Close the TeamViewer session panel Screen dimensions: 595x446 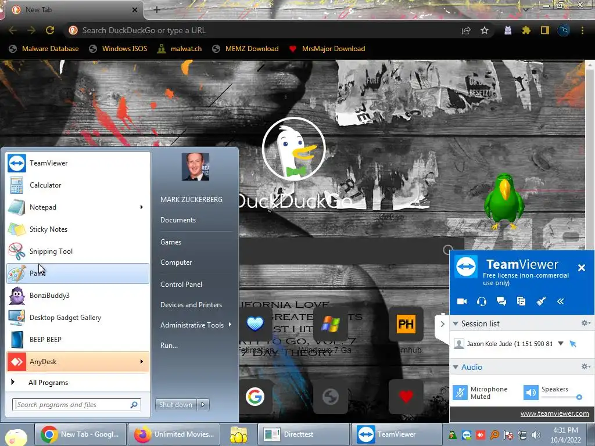[x=581, y=268]
